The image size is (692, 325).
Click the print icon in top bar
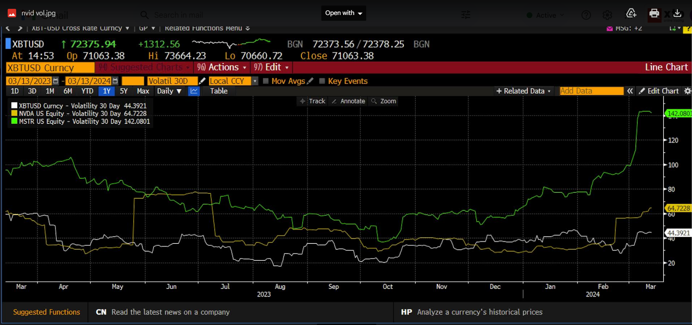pyautogui.click(x=654, y=13)
